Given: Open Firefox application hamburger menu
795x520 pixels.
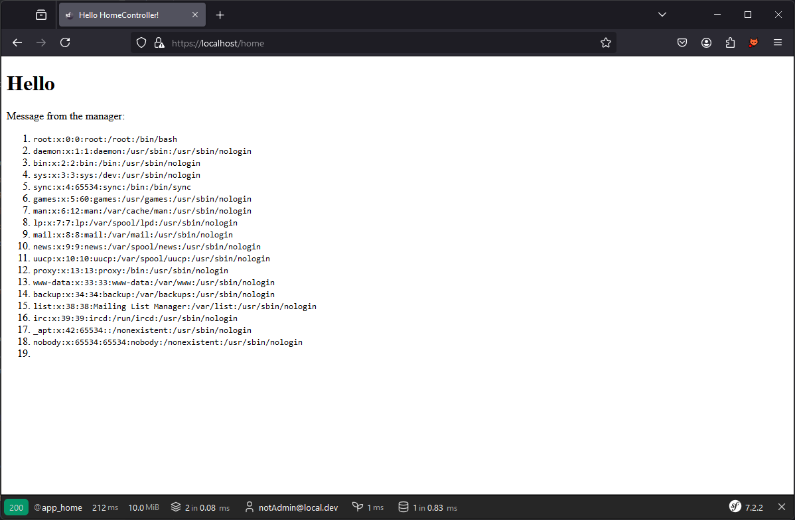Looking at the screenshot, I should click(778, 42).
